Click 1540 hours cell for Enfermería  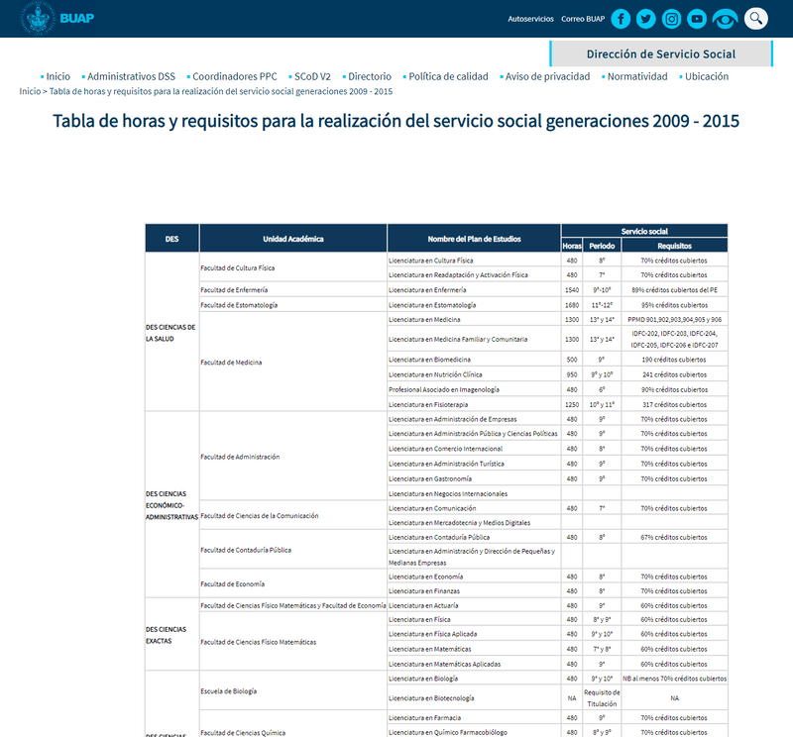pos(572,290)
